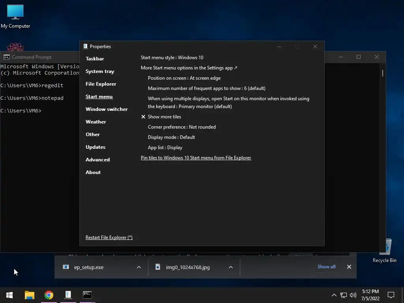Viewport: 404px width, 303px height.
Task: Show hidden system tray icons
Action: point(334,295)
